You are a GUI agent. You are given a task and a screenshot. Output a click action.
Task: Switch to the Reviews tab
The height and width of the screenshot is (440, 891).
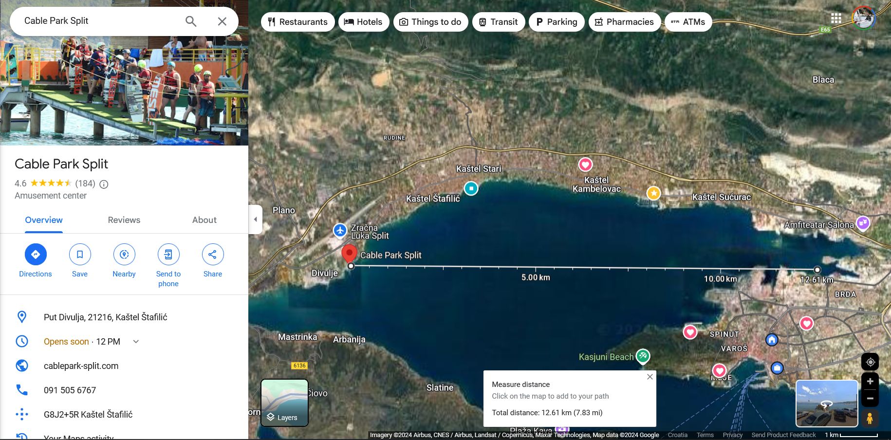click(x=124, y=220)
